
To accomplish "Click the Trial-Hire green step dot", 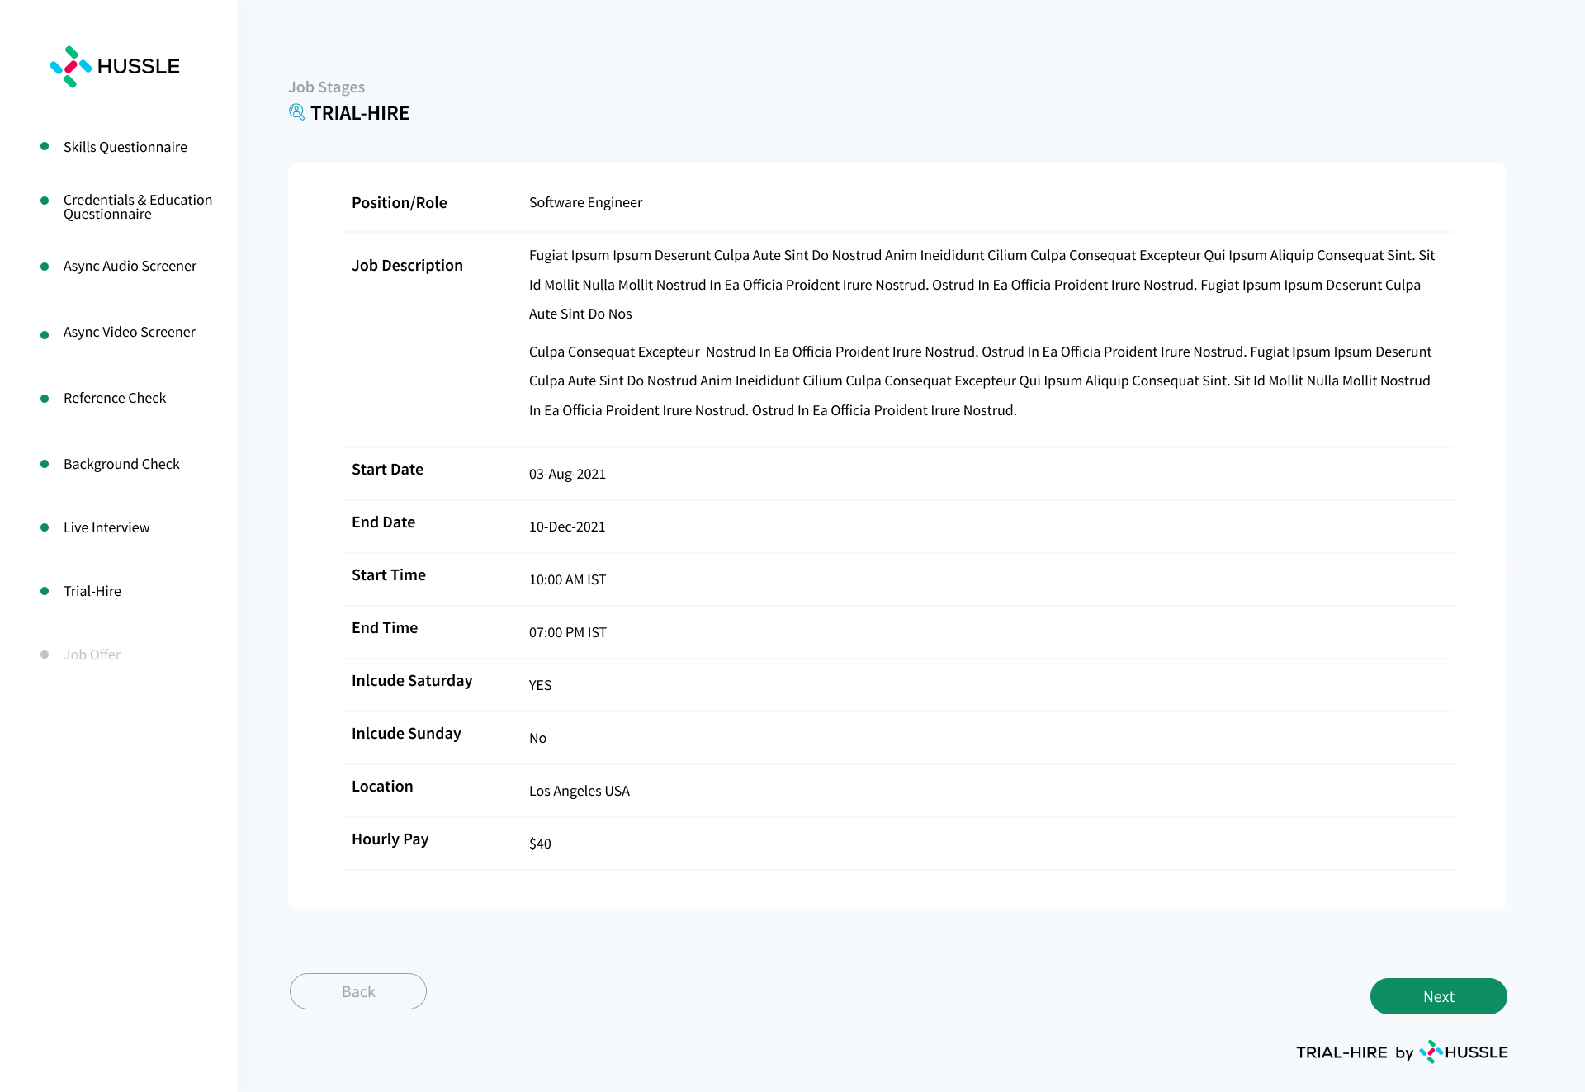I will click(x=45, y=591).
